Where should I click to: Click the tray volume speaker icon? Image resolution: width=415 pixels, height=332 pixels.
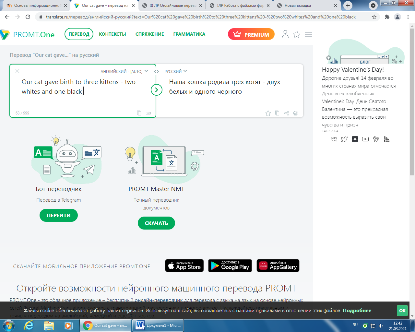tap(381, 326)
